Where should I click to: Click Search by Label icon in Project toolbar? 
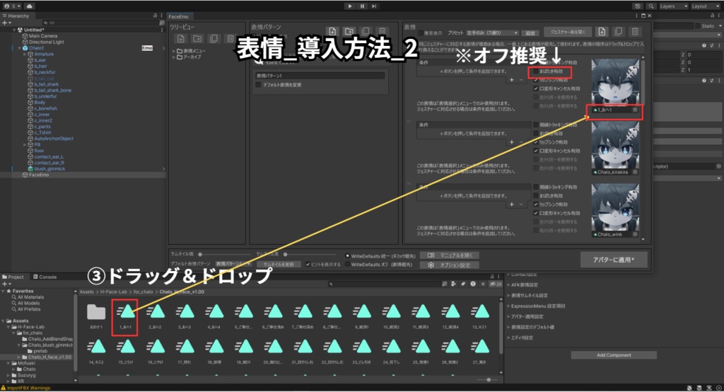[463, 284]
